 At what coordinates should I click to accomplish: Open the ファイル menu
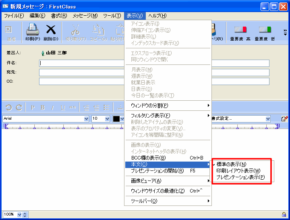[14, 16]
